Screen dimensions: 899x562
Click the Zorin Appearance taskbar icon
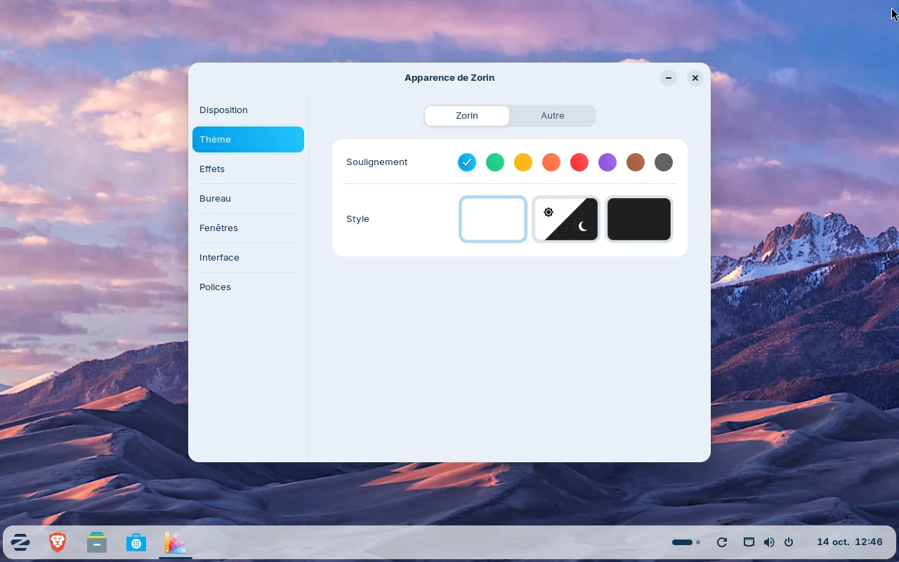click(176, 542)
